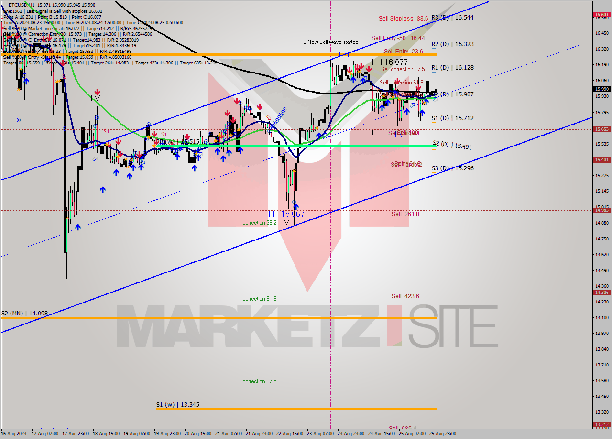Click the '16 Aug 2023' time axis label
The image size is (612, 439).
click(13, 434)
